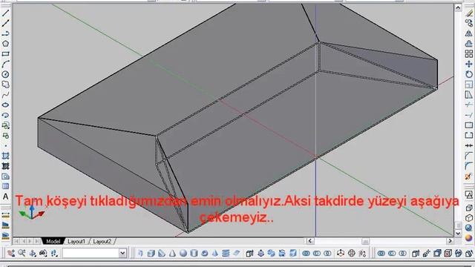
Task: Create a Torus solid
Action: pyautogui.click(x=205, y=253)
